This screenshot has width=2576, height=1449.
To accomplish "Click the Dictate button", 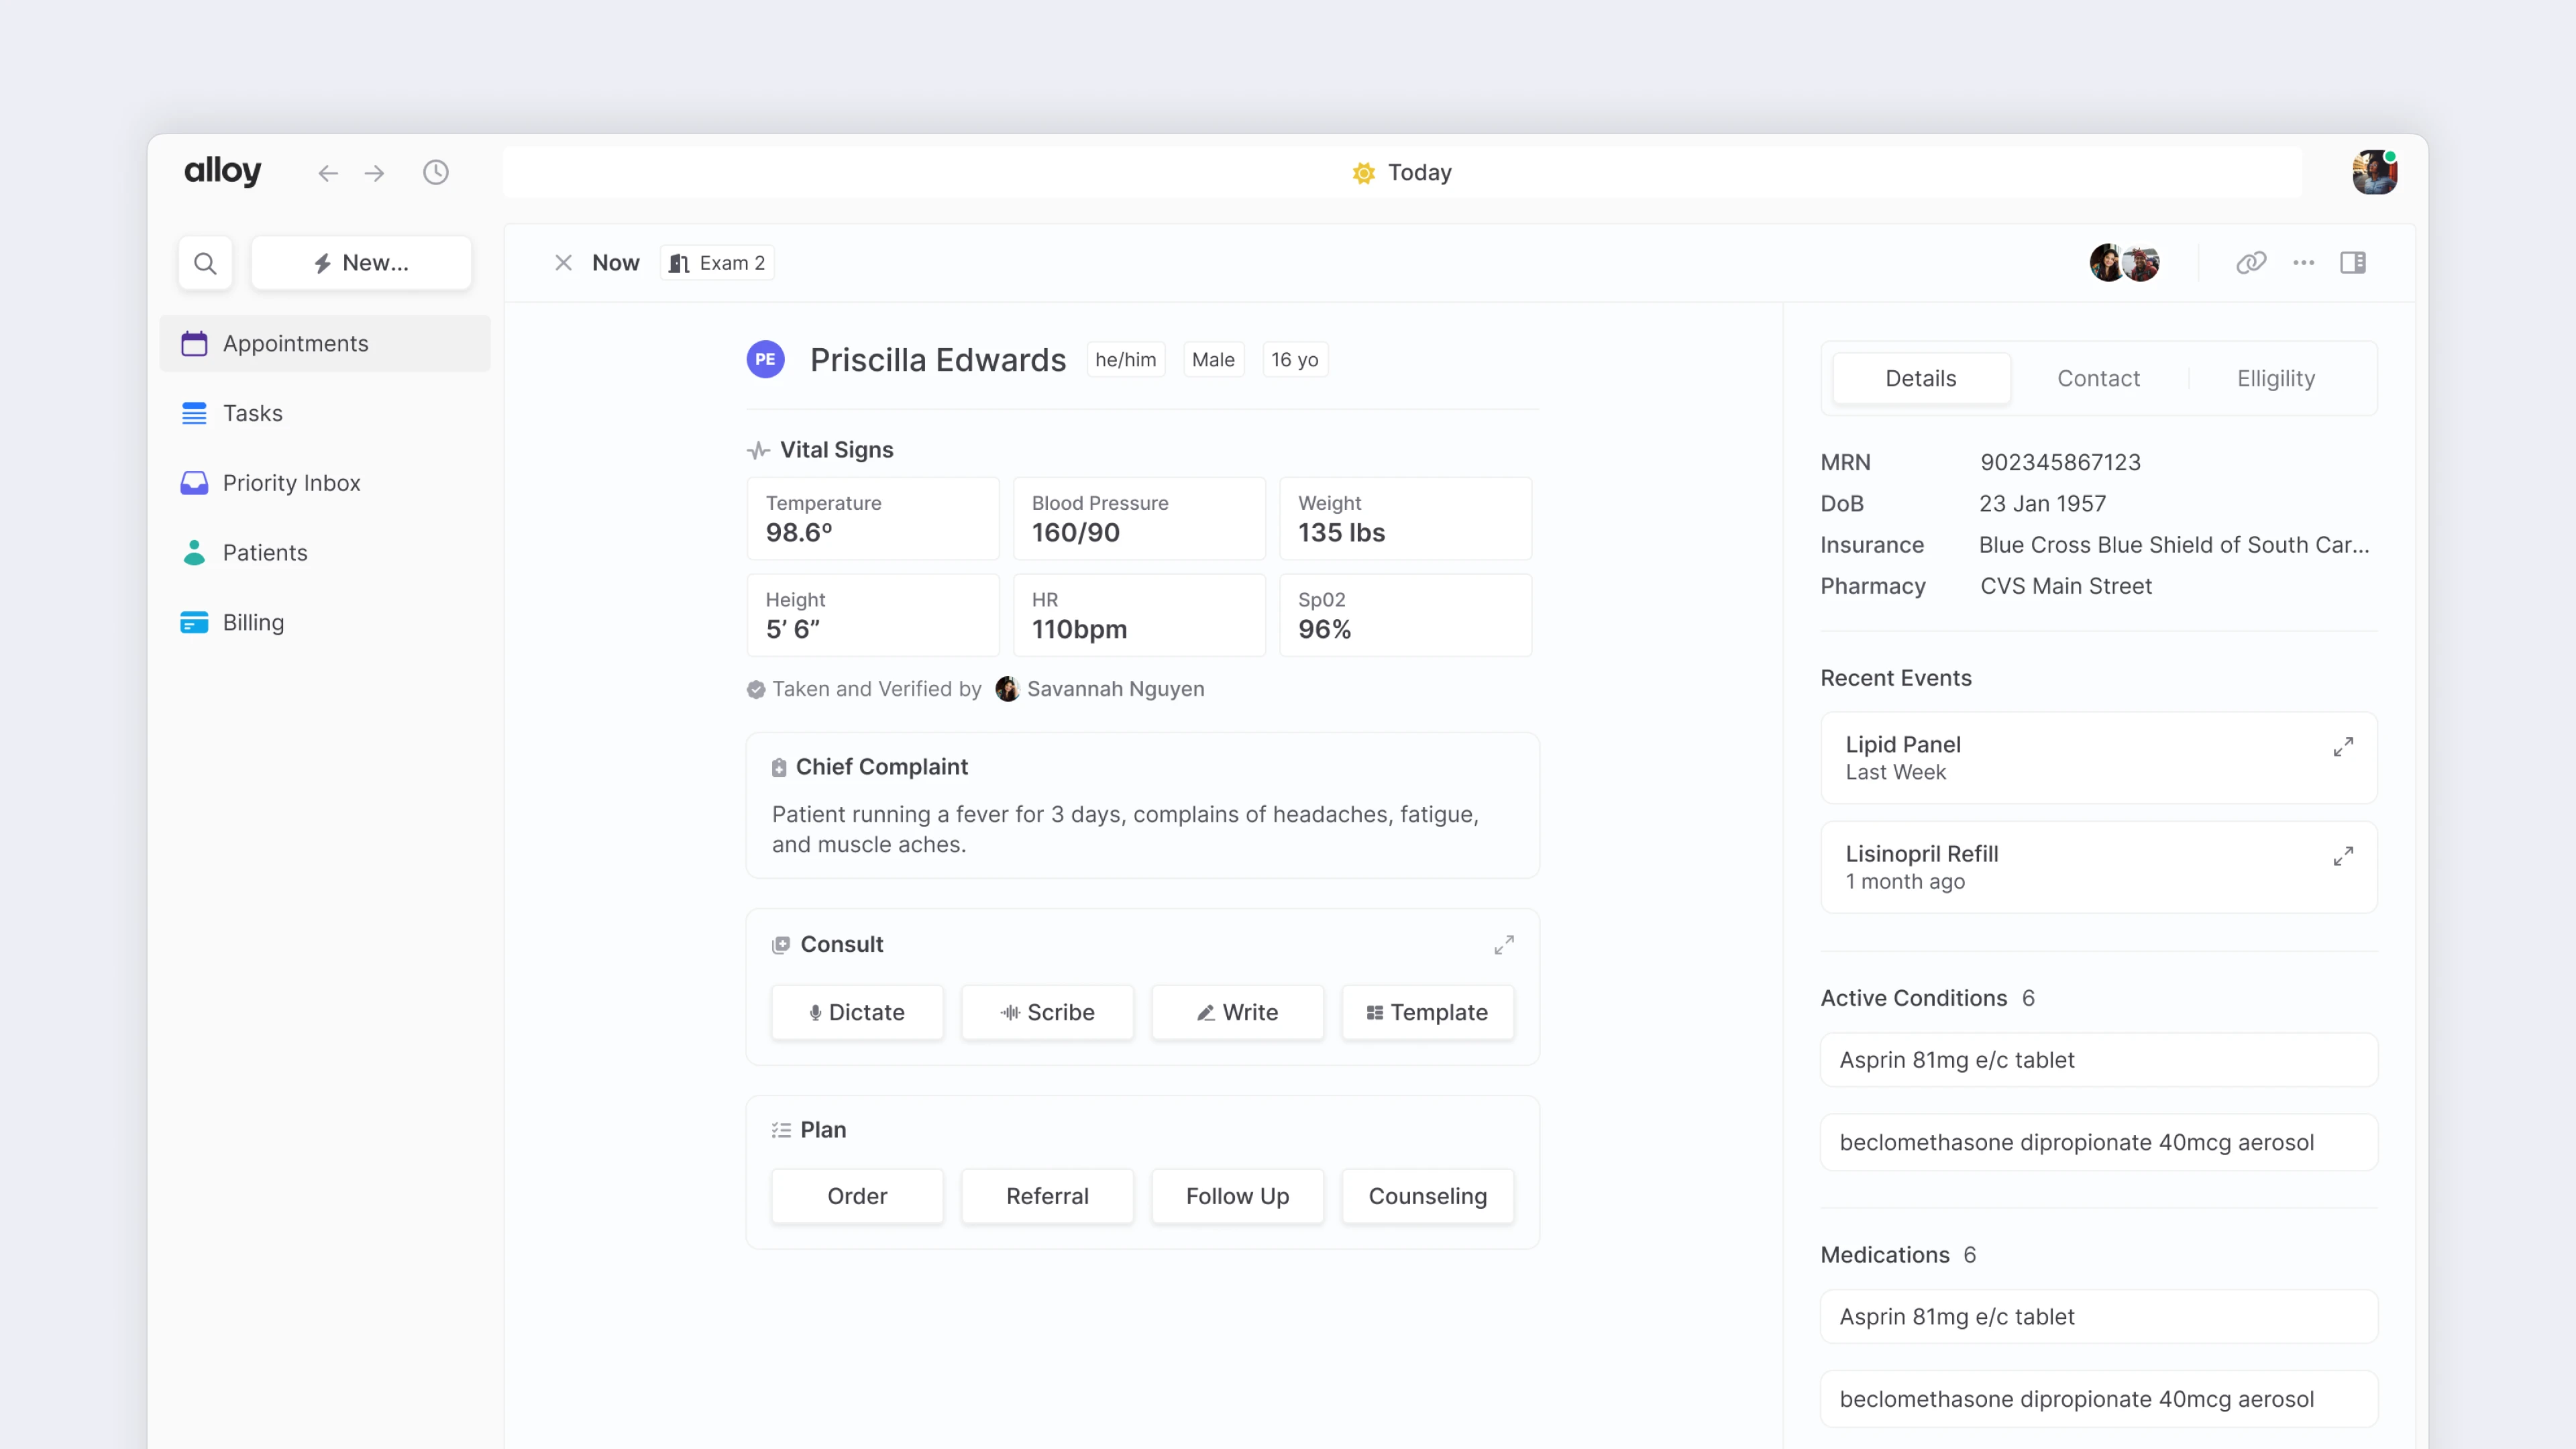I will click(857, 1012).
